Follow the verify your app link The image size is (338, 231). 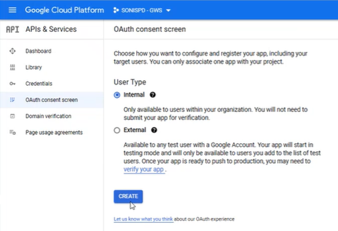[144, 170]
